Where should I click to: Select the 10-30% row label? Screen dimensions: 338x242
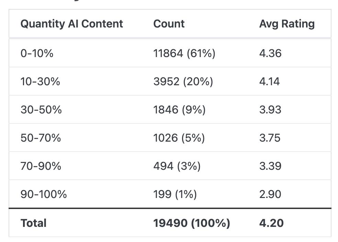tap(40, 81)
